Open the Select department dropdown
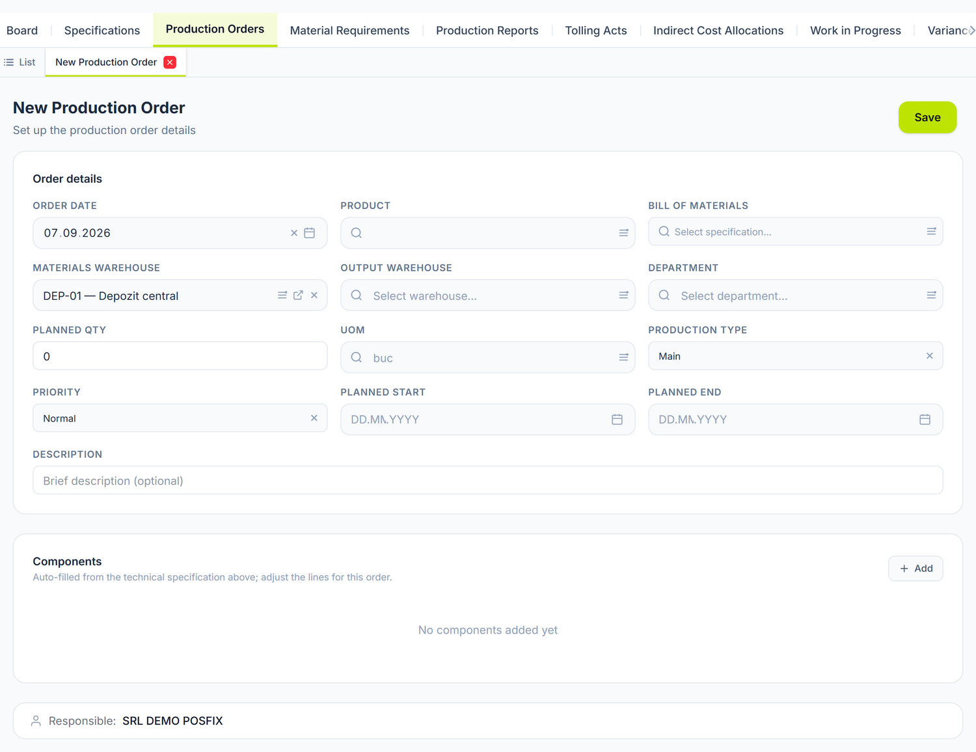976x752 pixels. (796, 295)
